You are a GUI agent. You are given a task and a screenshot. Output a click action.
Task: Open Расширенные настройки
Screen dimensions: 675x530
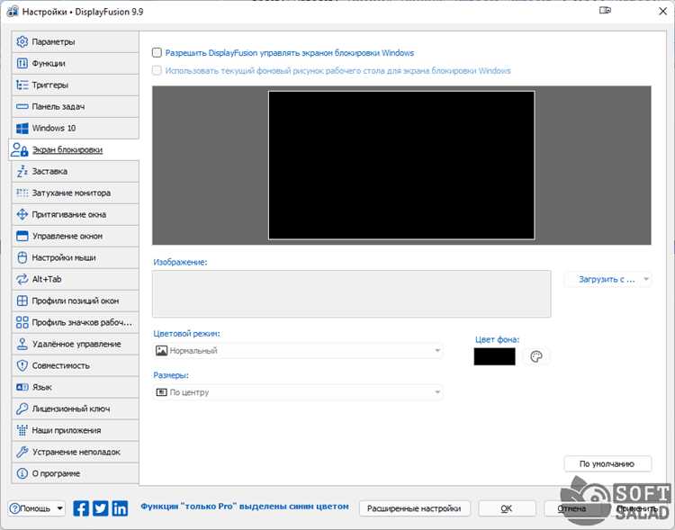[x=414, y=508]
